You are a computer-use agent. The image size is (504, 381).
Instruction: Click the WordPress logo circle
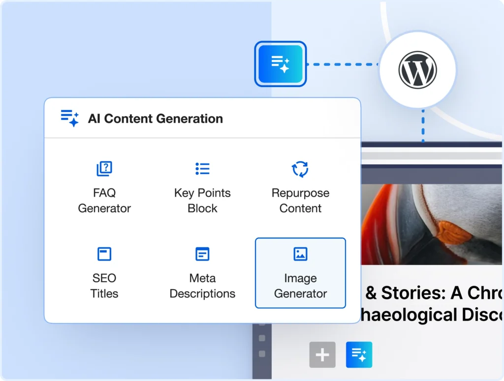(x=417, y=70)
